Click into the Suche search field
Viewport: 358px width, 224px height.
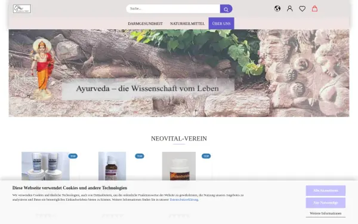(x=173, y=9)
